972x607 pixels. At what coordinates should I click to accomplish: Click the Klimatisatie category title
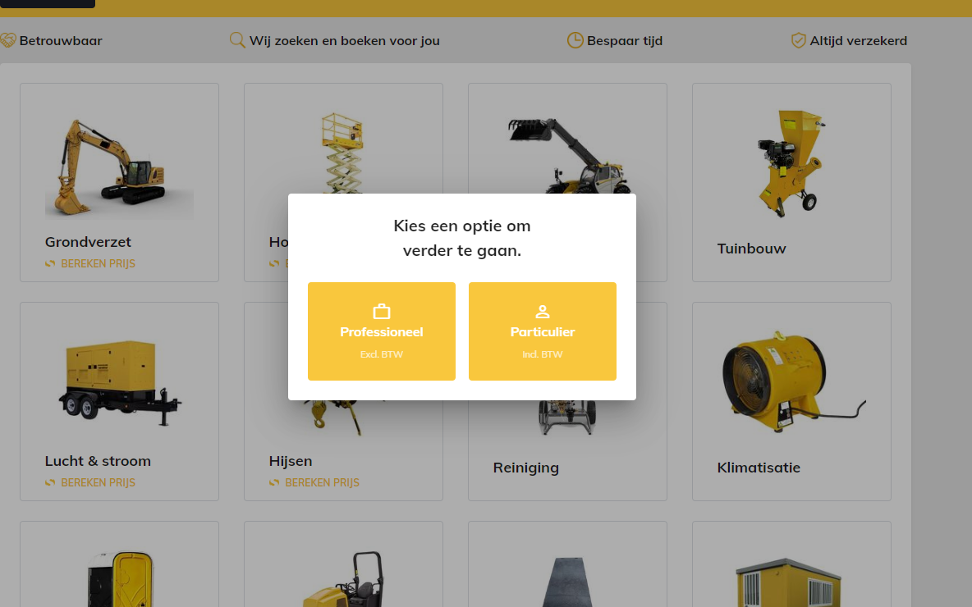759,468
